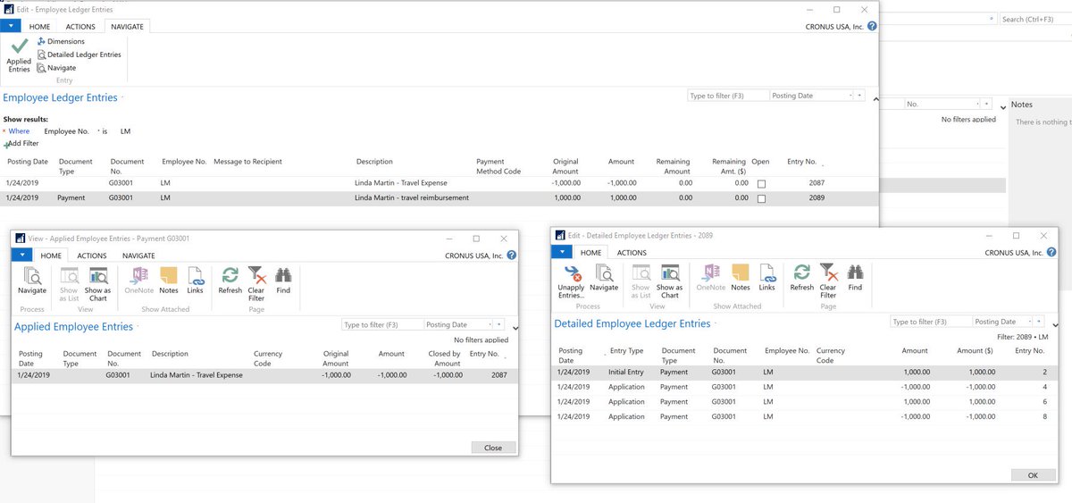Expand Employee Ledger Entries title dropdown arrow

123,98
